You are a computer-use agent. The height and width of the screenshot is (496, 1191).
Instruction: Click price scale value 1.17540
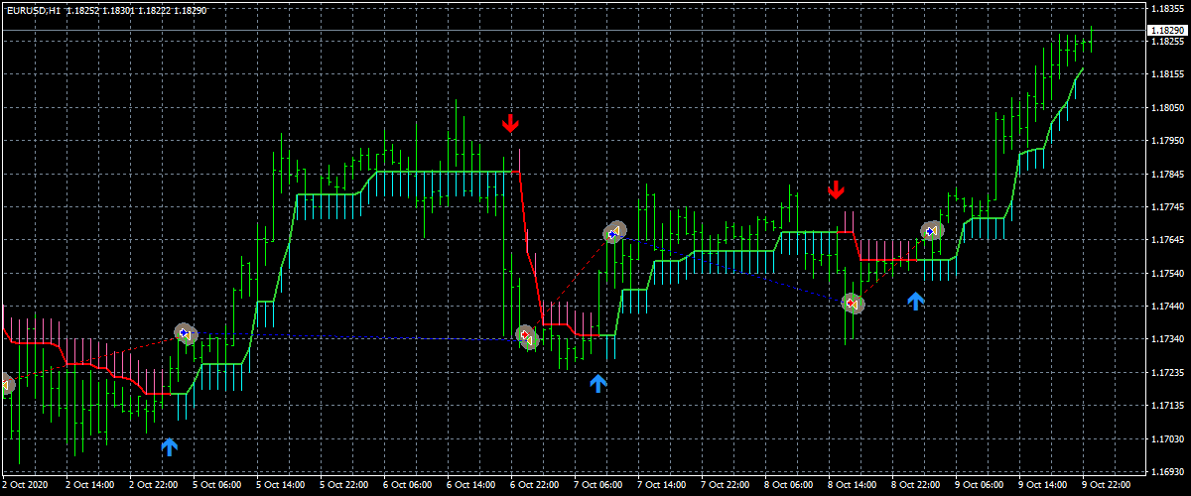coord(1166,273)
